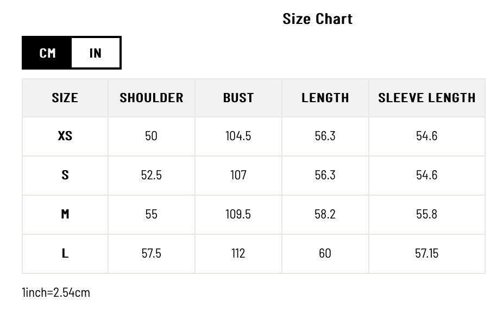Click the L bust value 112
This screenshot has width=497, height=312.
coord(238,253)
